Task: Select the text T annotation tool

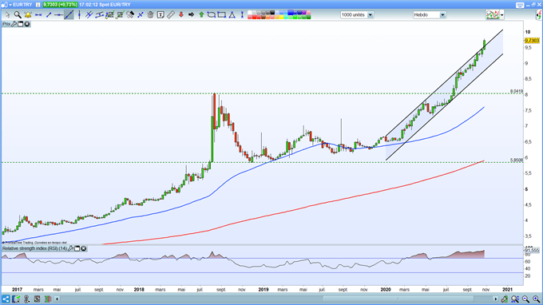Action: 161,15
